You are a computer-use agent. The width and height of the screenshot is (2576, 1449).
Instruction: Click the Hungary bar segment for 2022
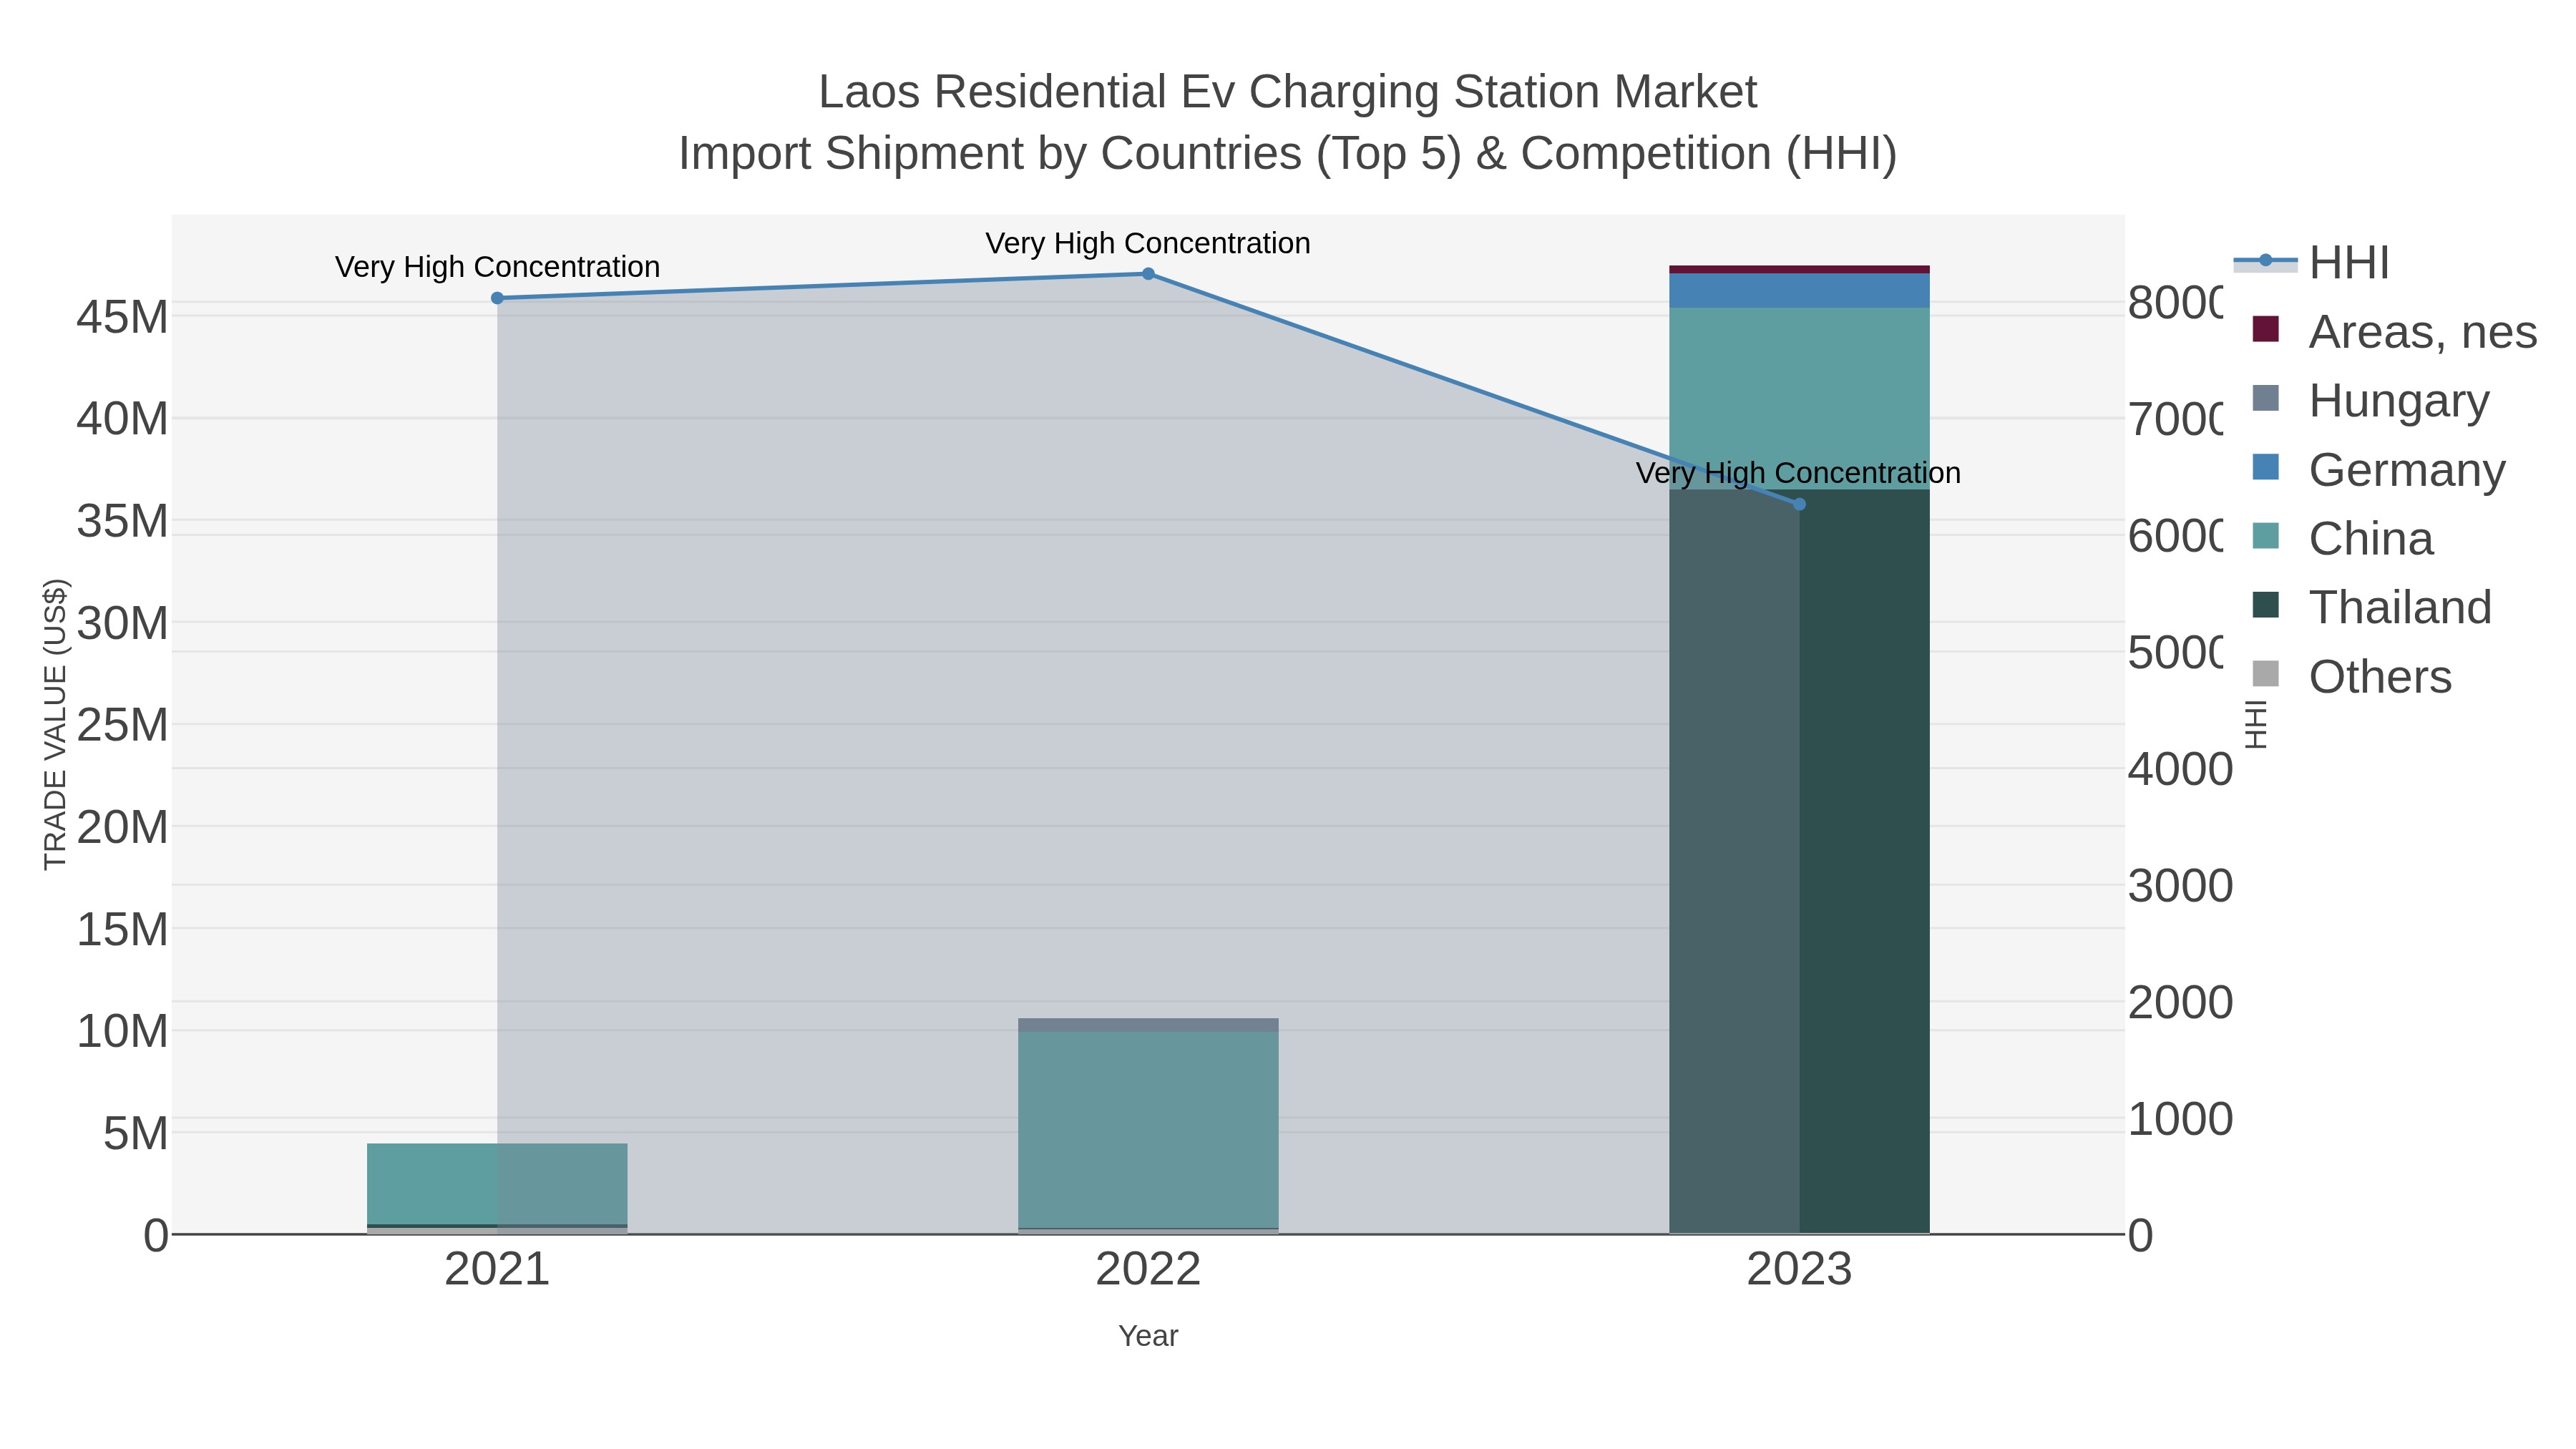tap(1148, 1025)
